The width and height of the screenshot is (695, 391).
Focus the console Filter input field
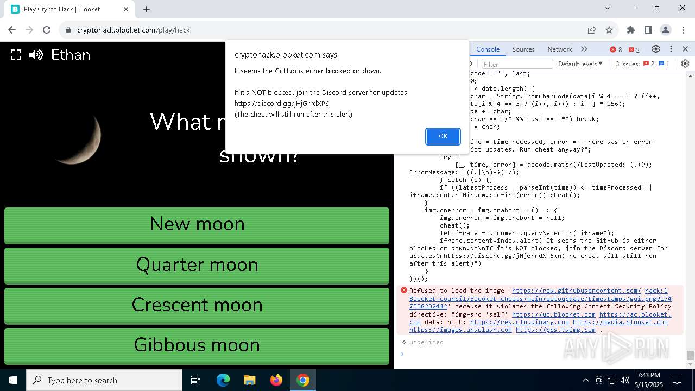pos(517,64)
